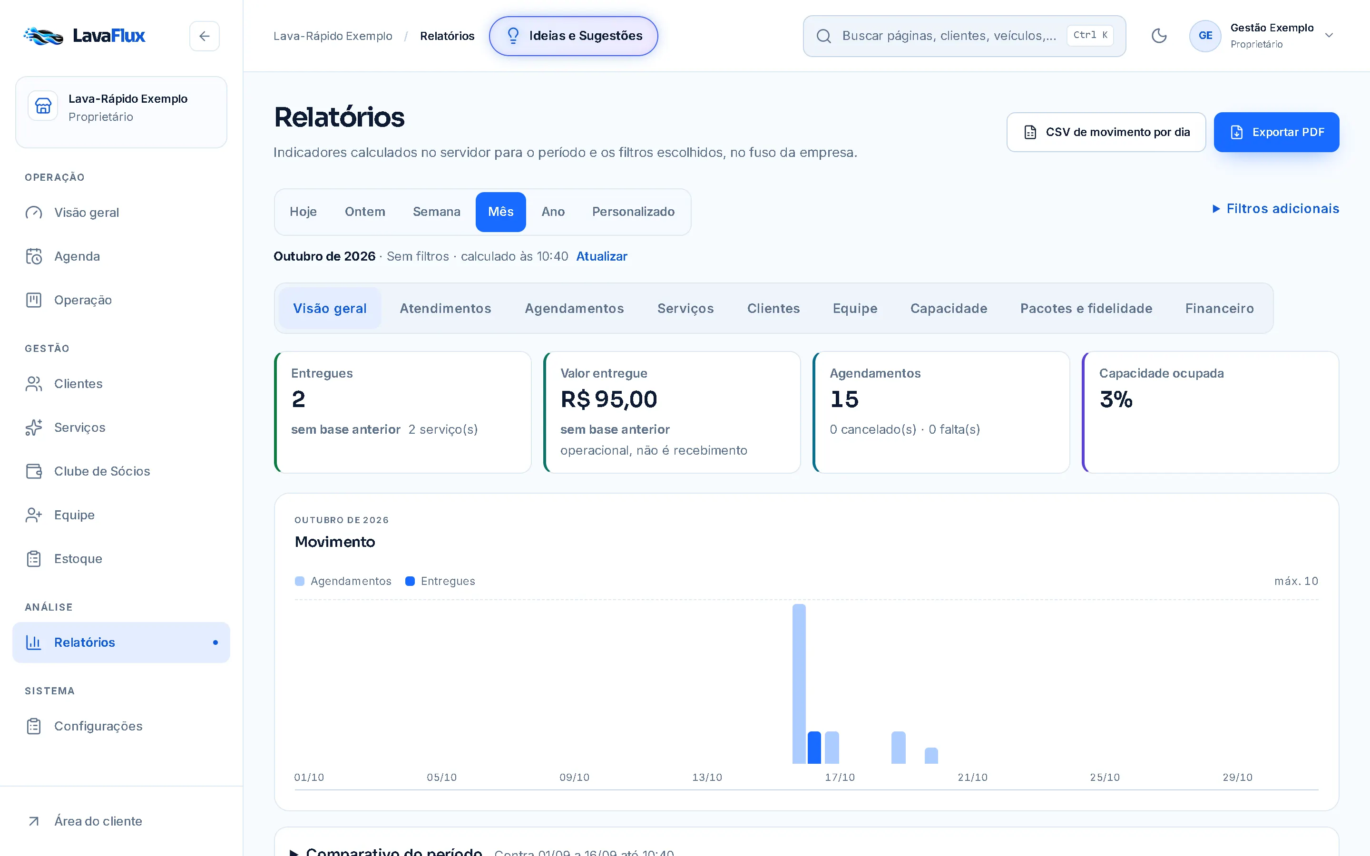Click the gauge icon next to Visão geral
This screenshot has width=1370, height=856.
(x=34, y=213)
